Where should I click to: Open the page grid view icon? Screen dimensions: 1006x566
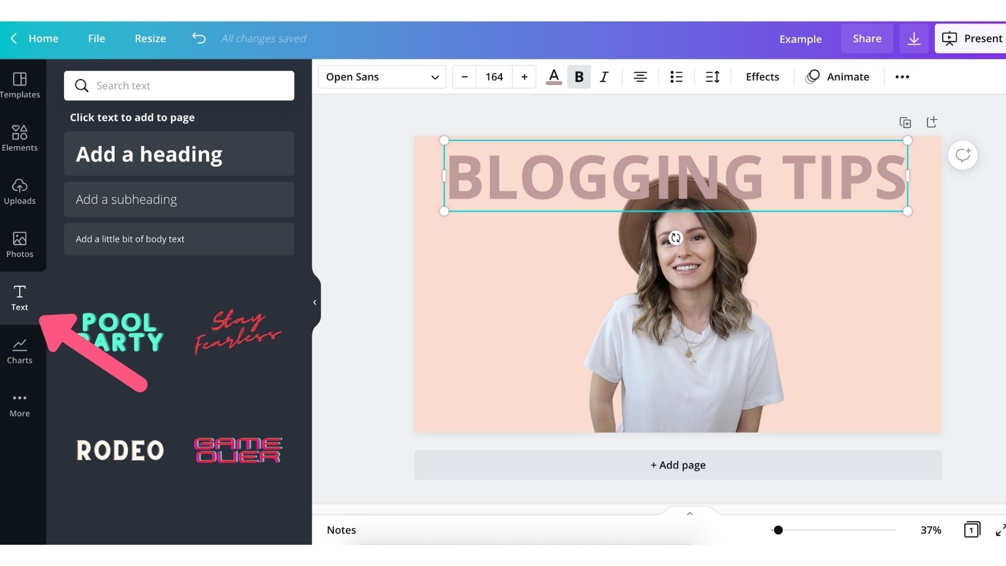[971, 529]
